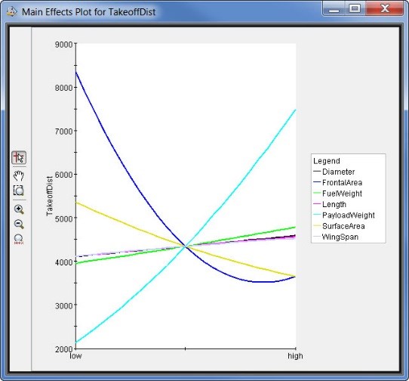Image resolution: width=409 pixels, height=381 pixels.
Task: Click the 'high' x-axis label
Action: (x=295, y=355)
